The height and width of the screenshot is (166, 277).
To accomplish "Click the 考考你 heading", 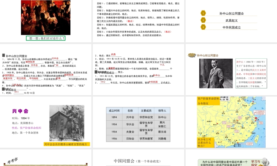I will coord(12,160).
